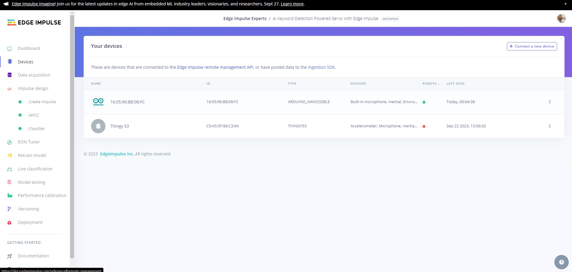Click SENSORS column header

point(358,84)
